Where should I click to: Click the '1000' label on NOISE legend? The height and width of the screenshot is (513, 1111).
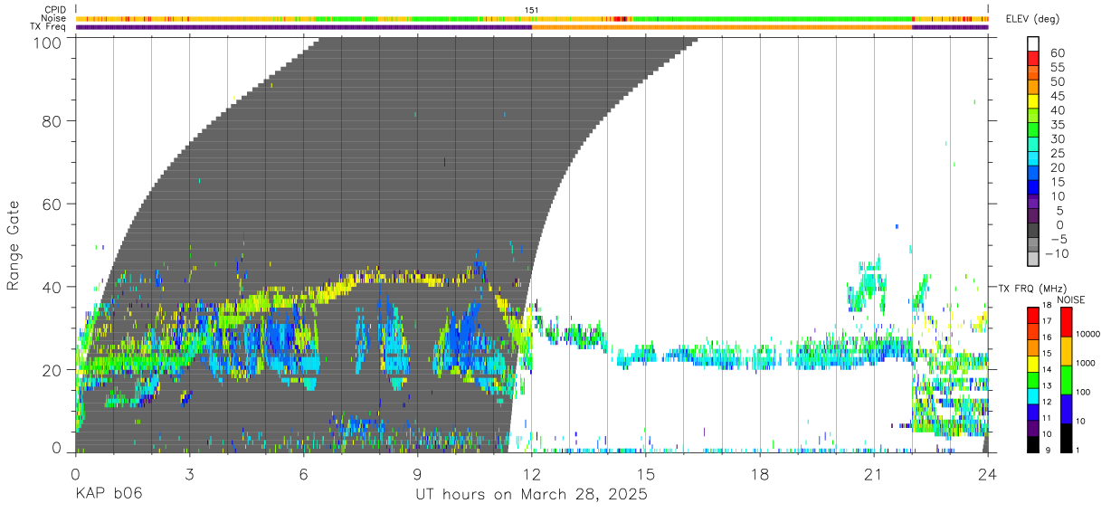[1087, 363]
